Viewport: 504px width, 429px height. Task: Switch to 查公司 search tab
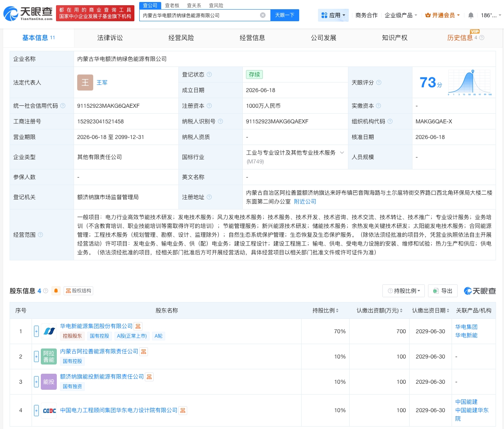150,6
